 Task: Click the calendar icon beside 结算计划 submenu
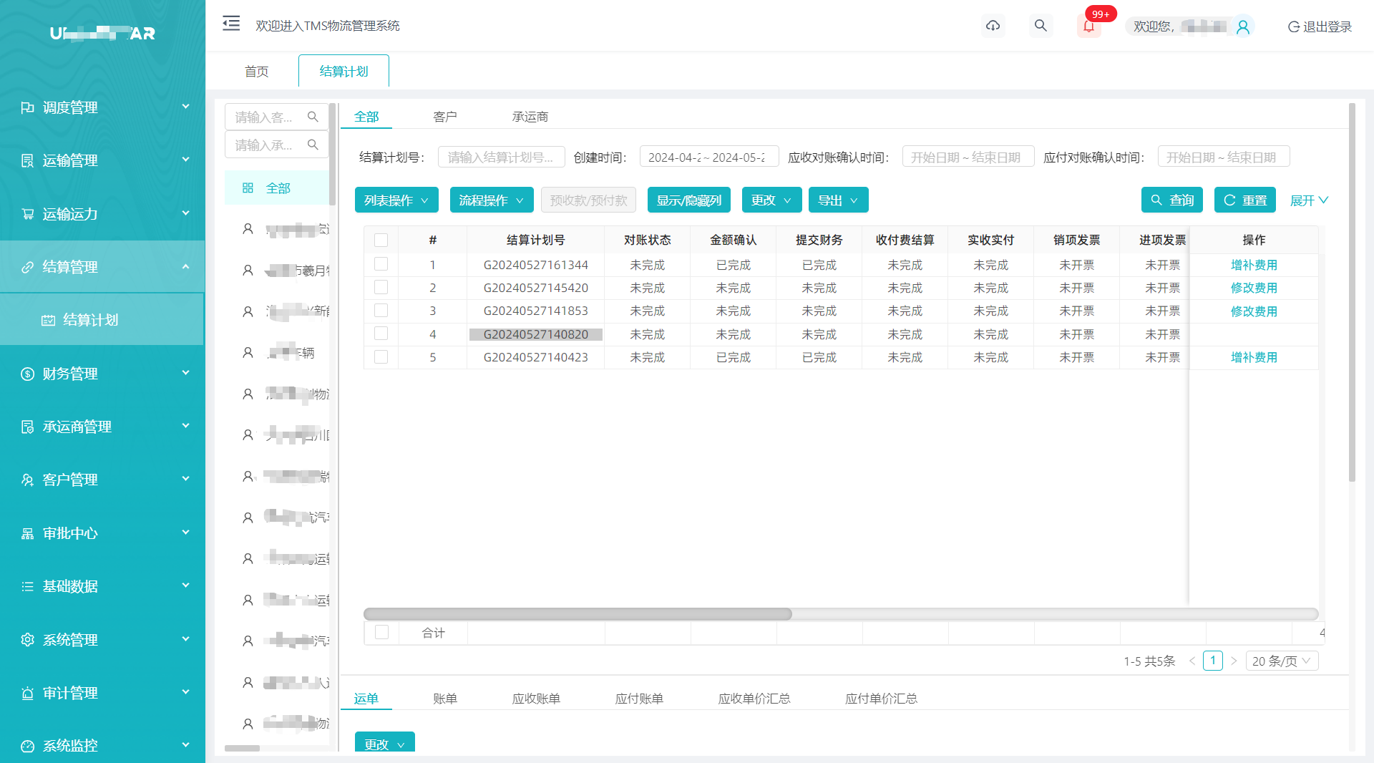[48, 320]
